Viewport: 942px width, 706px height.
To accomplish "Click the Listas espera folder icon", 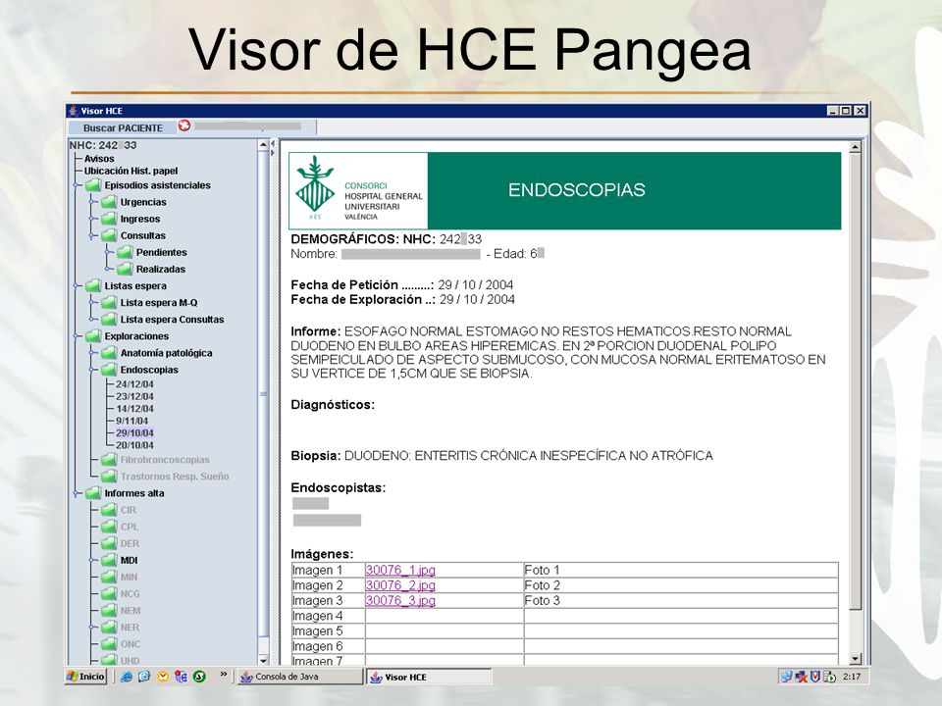I will coord(93,285).
